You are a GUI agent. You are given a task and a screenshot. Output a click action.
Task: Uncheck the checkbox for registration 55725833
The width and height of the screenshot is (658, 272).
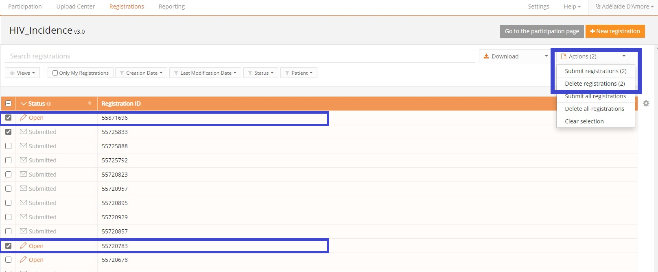pos(8,132)
